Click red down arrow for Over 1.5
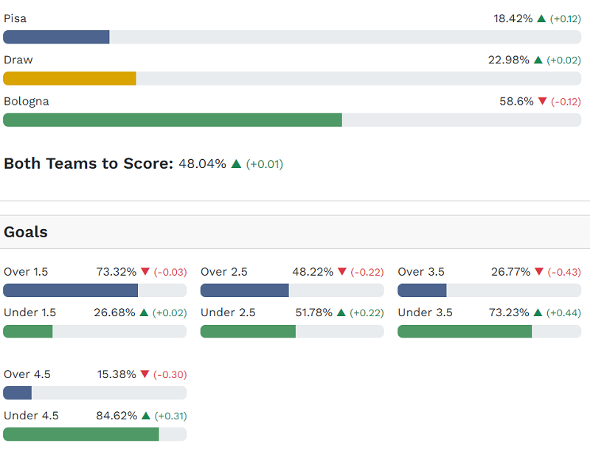590x454 pixels. [145, 272]
